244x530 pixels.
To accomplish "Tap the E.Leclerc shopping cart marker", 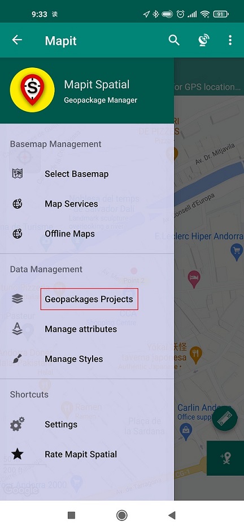I will [237, 252].
